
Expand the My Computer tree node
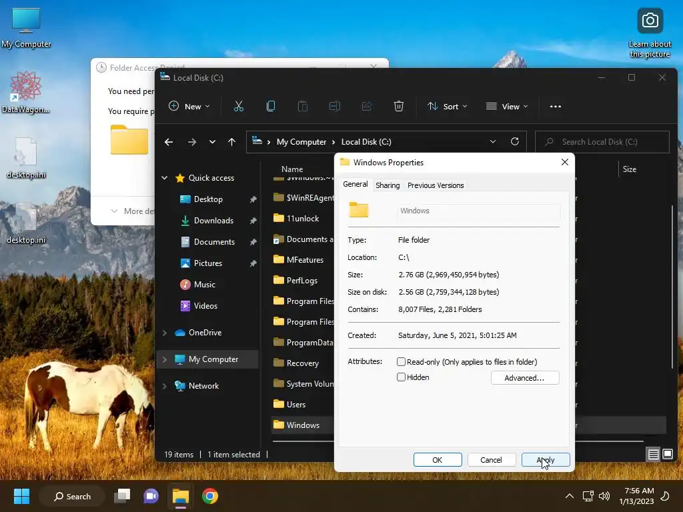click(165, 359)
